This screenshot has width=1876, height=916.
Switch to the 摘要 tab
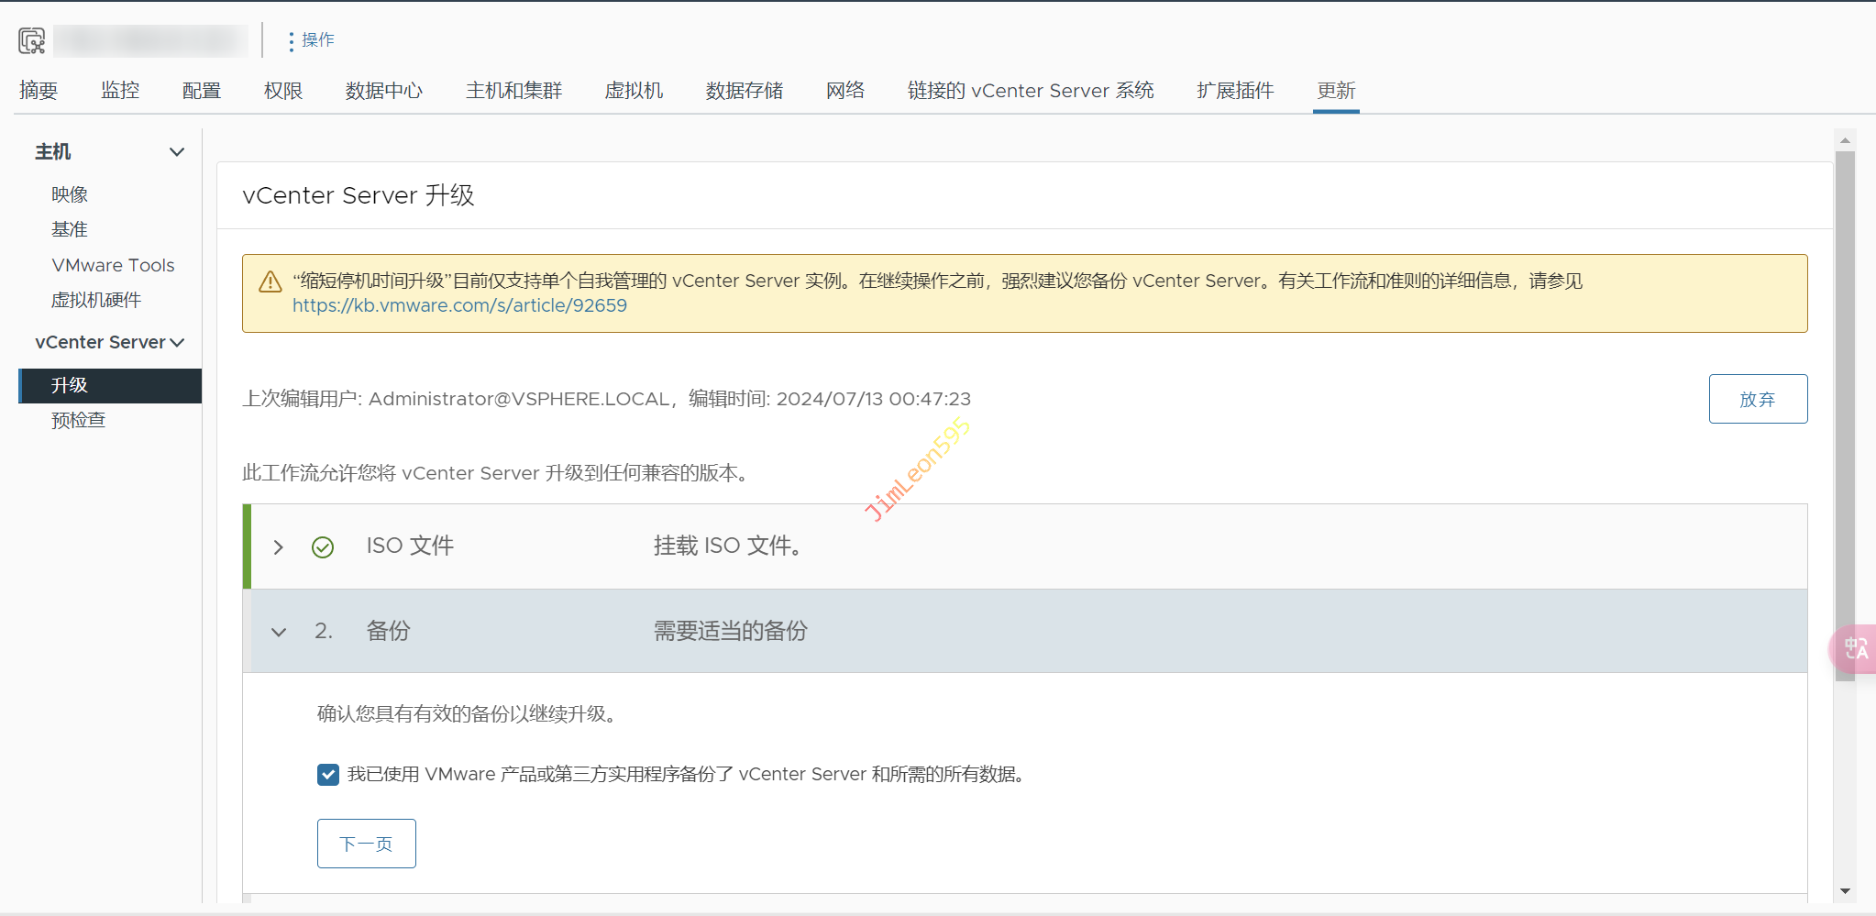pos(39,91)
